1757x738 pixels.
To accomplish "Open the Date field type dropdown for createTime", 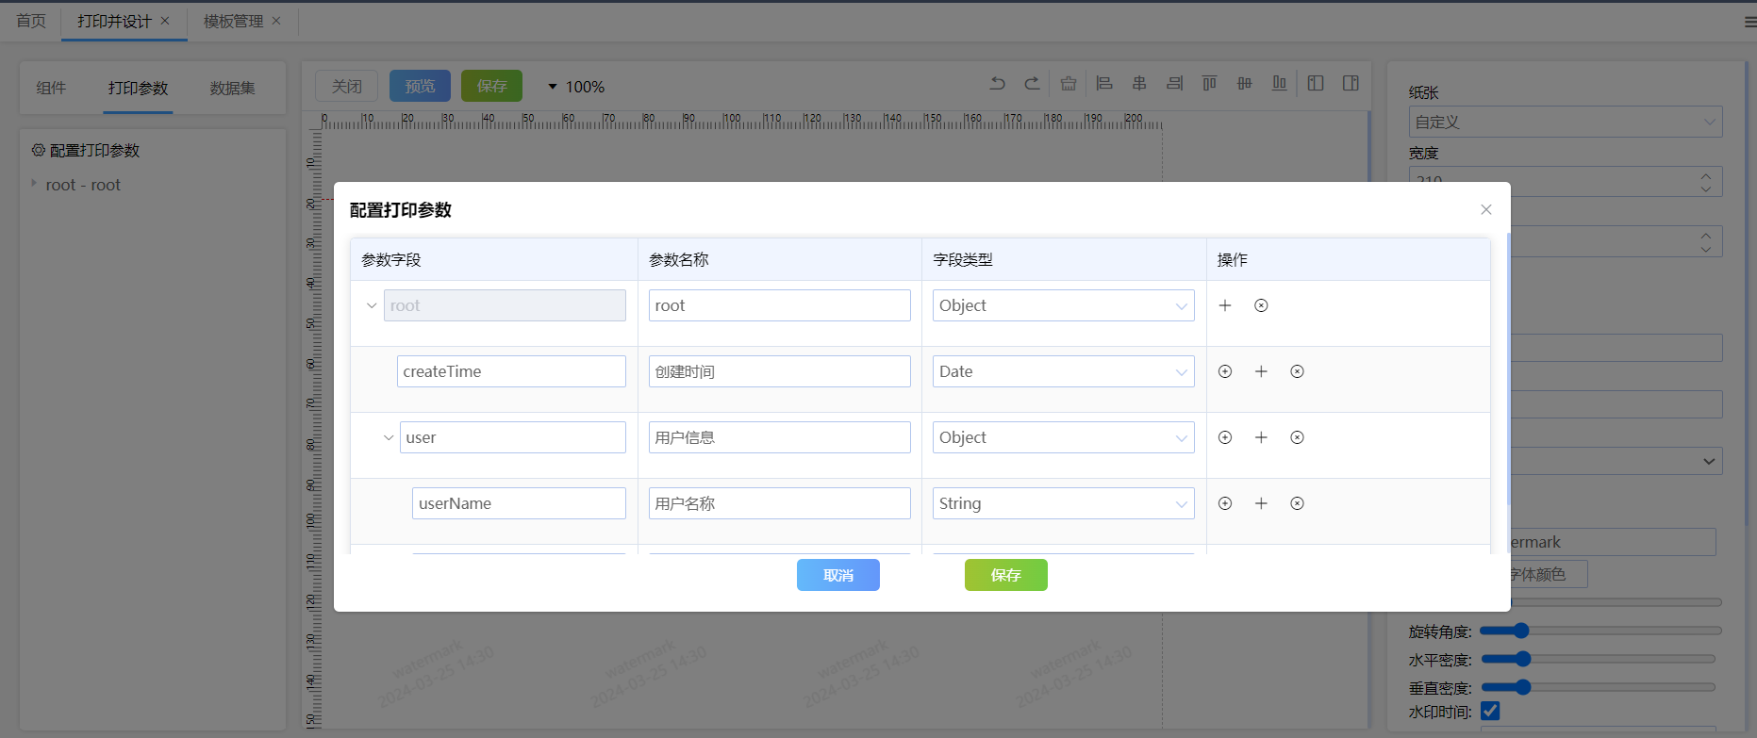I will point(1063,371).
